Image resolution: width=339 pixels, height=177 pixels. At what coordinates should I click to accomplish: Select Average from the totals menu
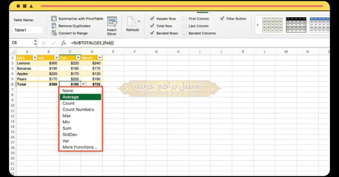(80, 97)
